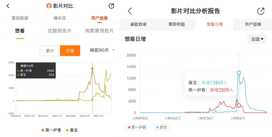
Task: Click the 上映前90日 axis label
Action: point(140,118)
